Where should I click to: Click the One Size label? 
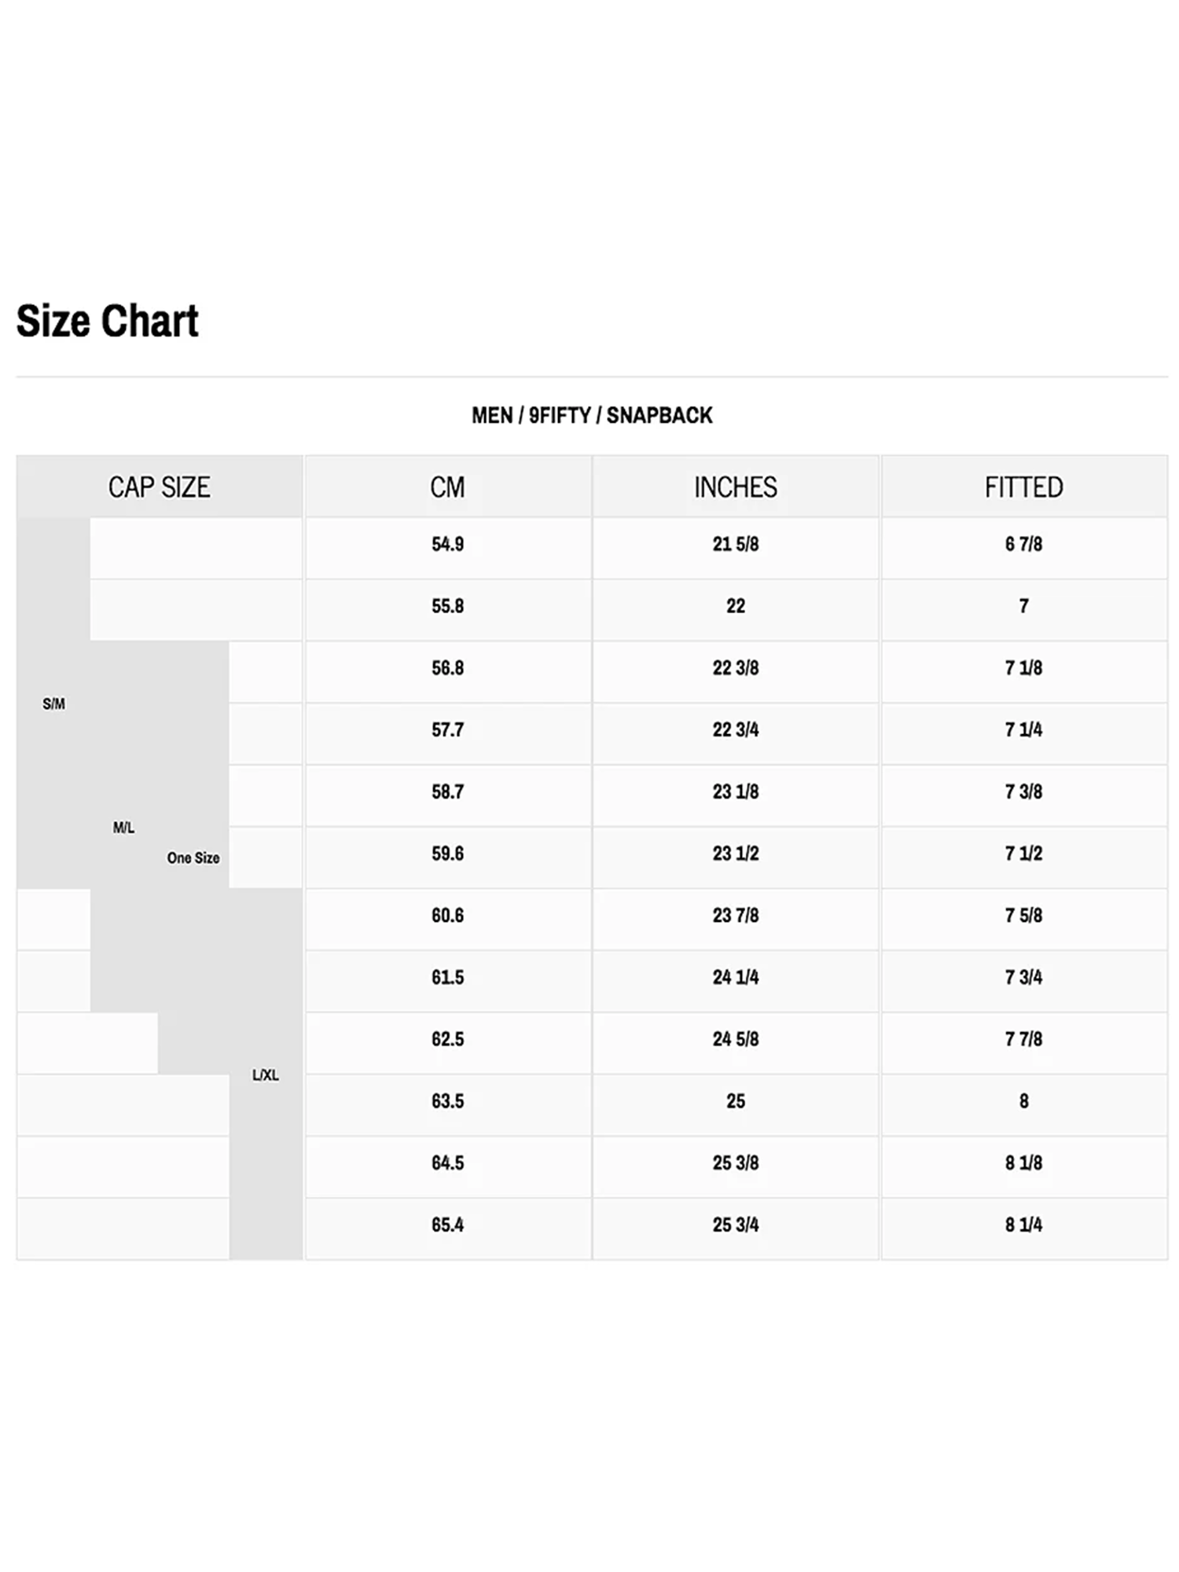coord(193,858)
